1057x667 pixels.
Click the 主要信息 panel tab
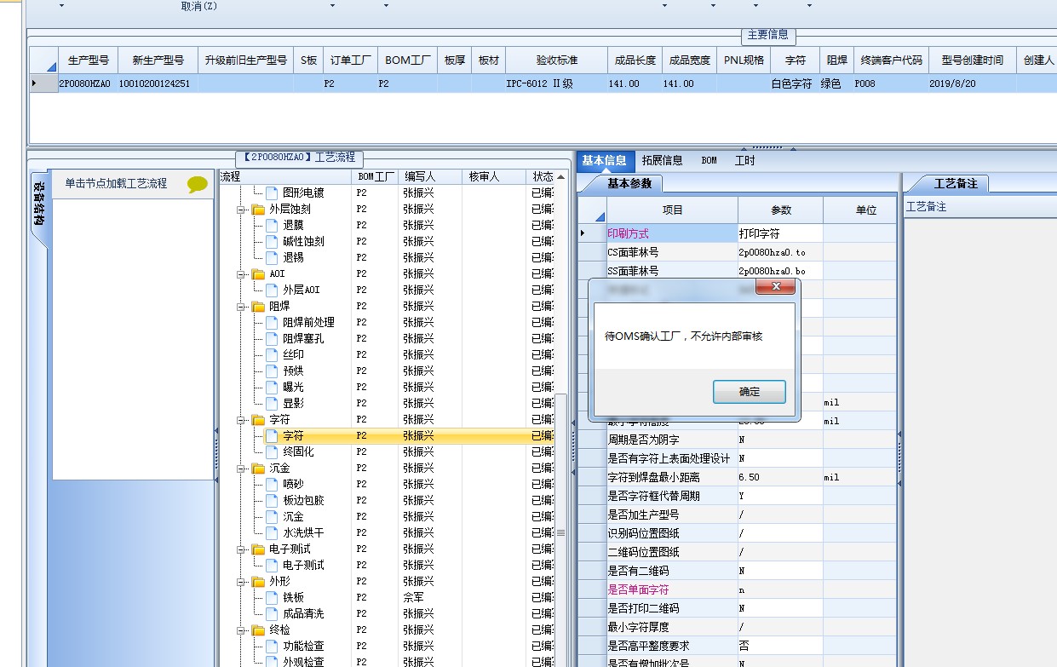767,35
